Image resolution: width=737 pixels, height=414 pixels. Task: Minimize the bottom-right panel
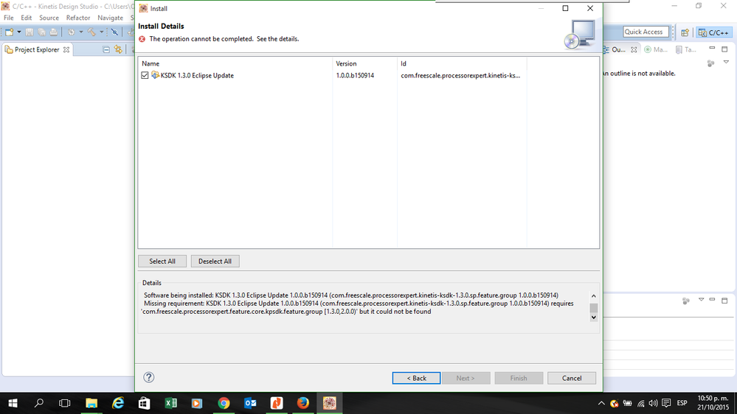pyautogui.click(x=712, y=300)
